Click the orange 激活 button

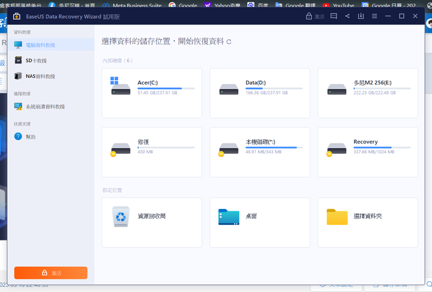(51, 273)
